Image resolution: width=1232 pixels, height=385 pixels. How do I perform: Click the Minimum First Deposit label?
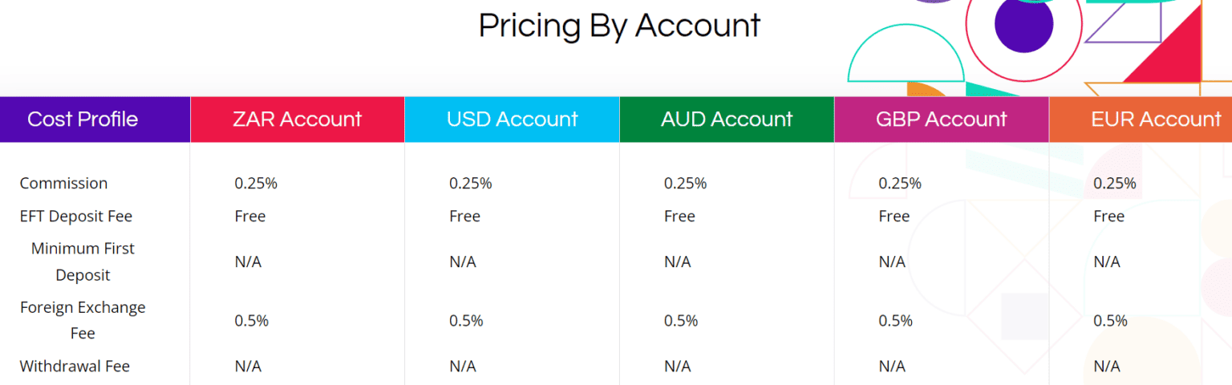[x=83, y=261]
